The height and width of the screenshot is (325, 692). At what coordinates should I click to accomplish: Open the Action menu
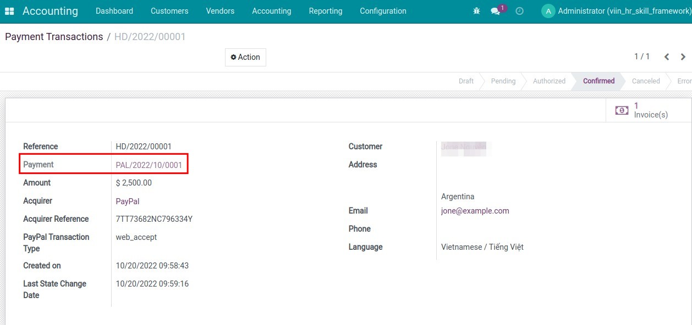245,57
